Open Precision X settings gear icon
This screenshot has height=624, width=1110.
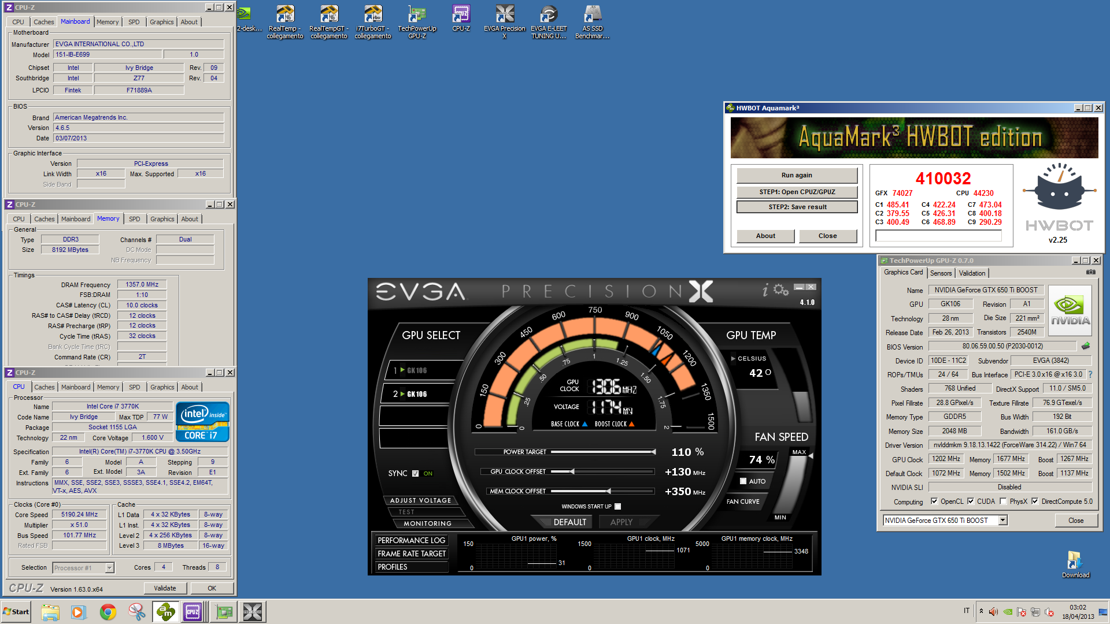[781, 289]
